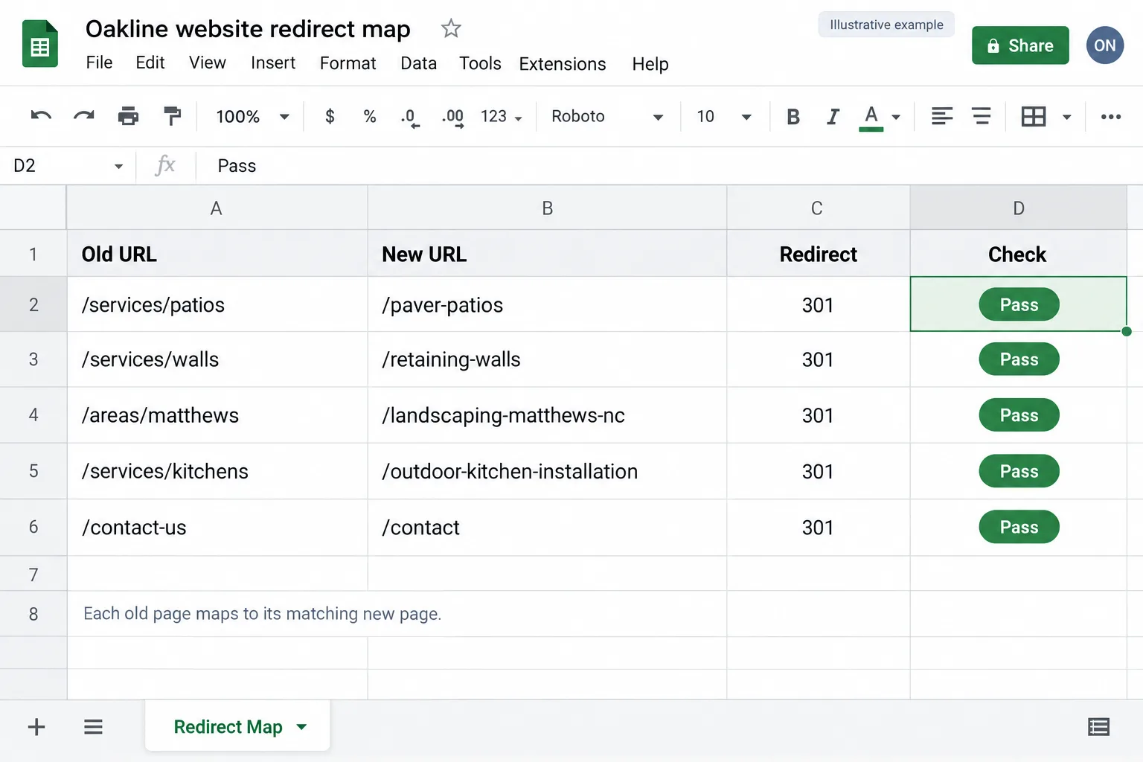1143x762 pixels.
Task: Select row 5 header
Action: click(x=33, y=471)
